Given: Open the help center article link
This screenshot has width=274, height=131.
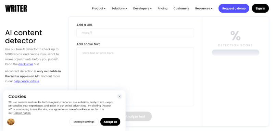Looking at the screenshot, I should [x=26, y=81].
